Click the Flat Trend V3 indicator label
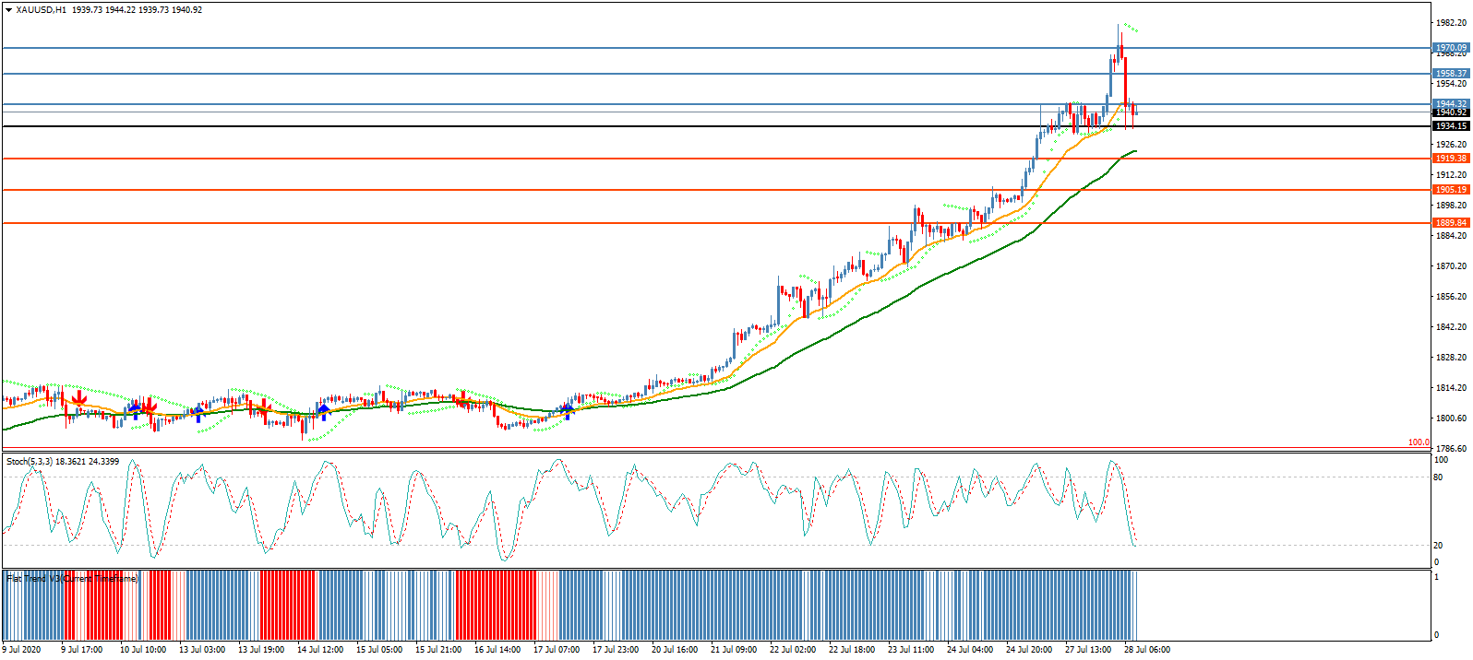 [x=72, y=579]
